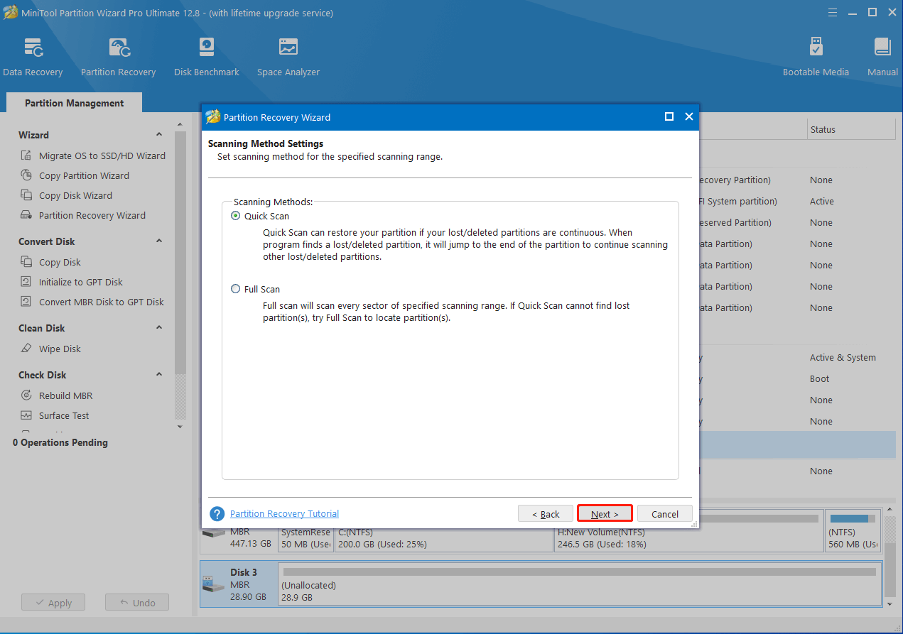The image size is (903, 634).
Task: Open the Space Analyzer tool
Action: 288,48
